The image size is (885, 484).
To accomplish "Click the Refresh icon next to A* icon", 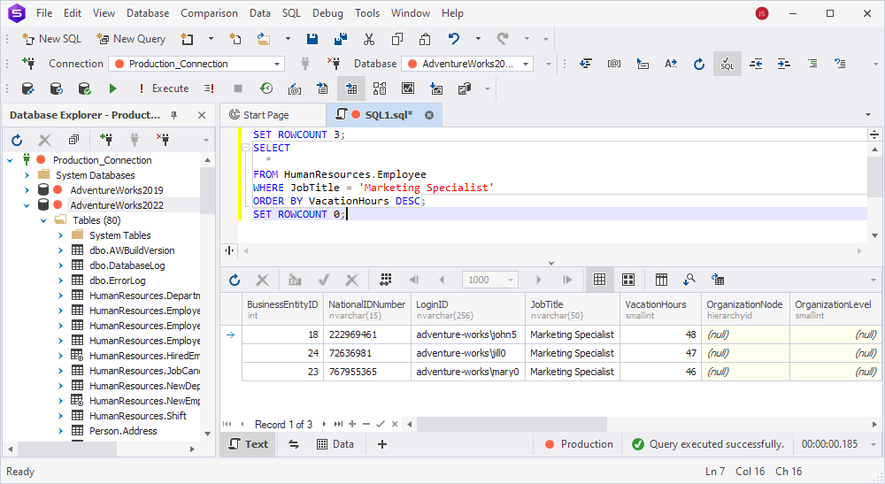I will (699, 64).
